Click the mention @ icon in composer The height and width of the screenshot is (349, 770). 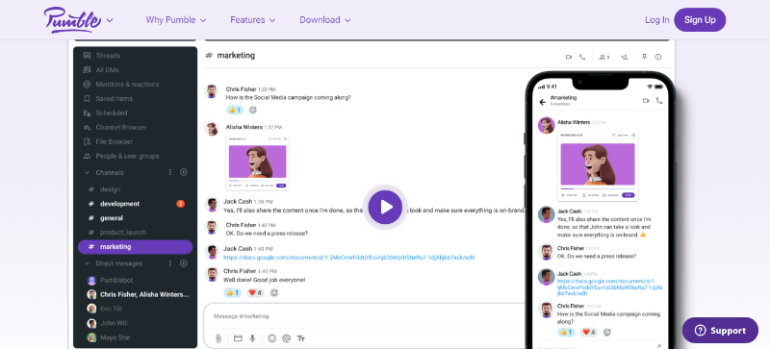(x=287, y=338)
